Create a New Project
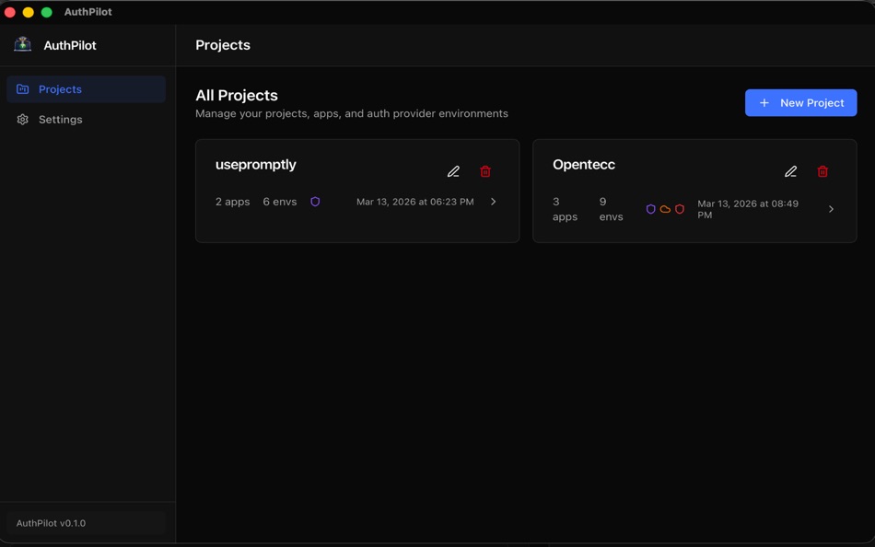The image size is (875, 547). [x=800, y=103]
